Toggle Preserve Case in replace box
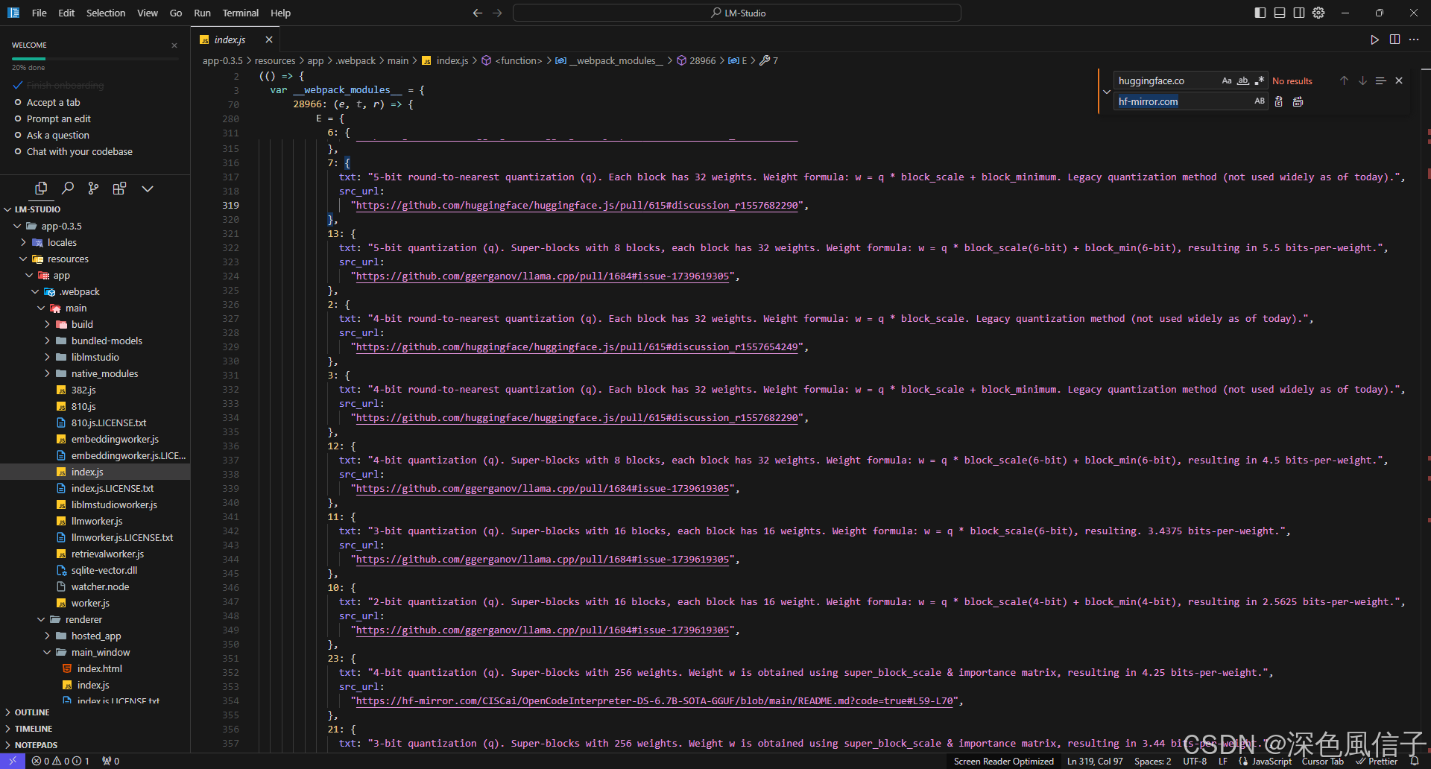The height and width of the screenshot is (769, 1431). [x=1260, y=101]
